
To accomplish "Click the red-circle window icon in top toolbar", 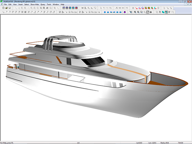I will 77,8.
